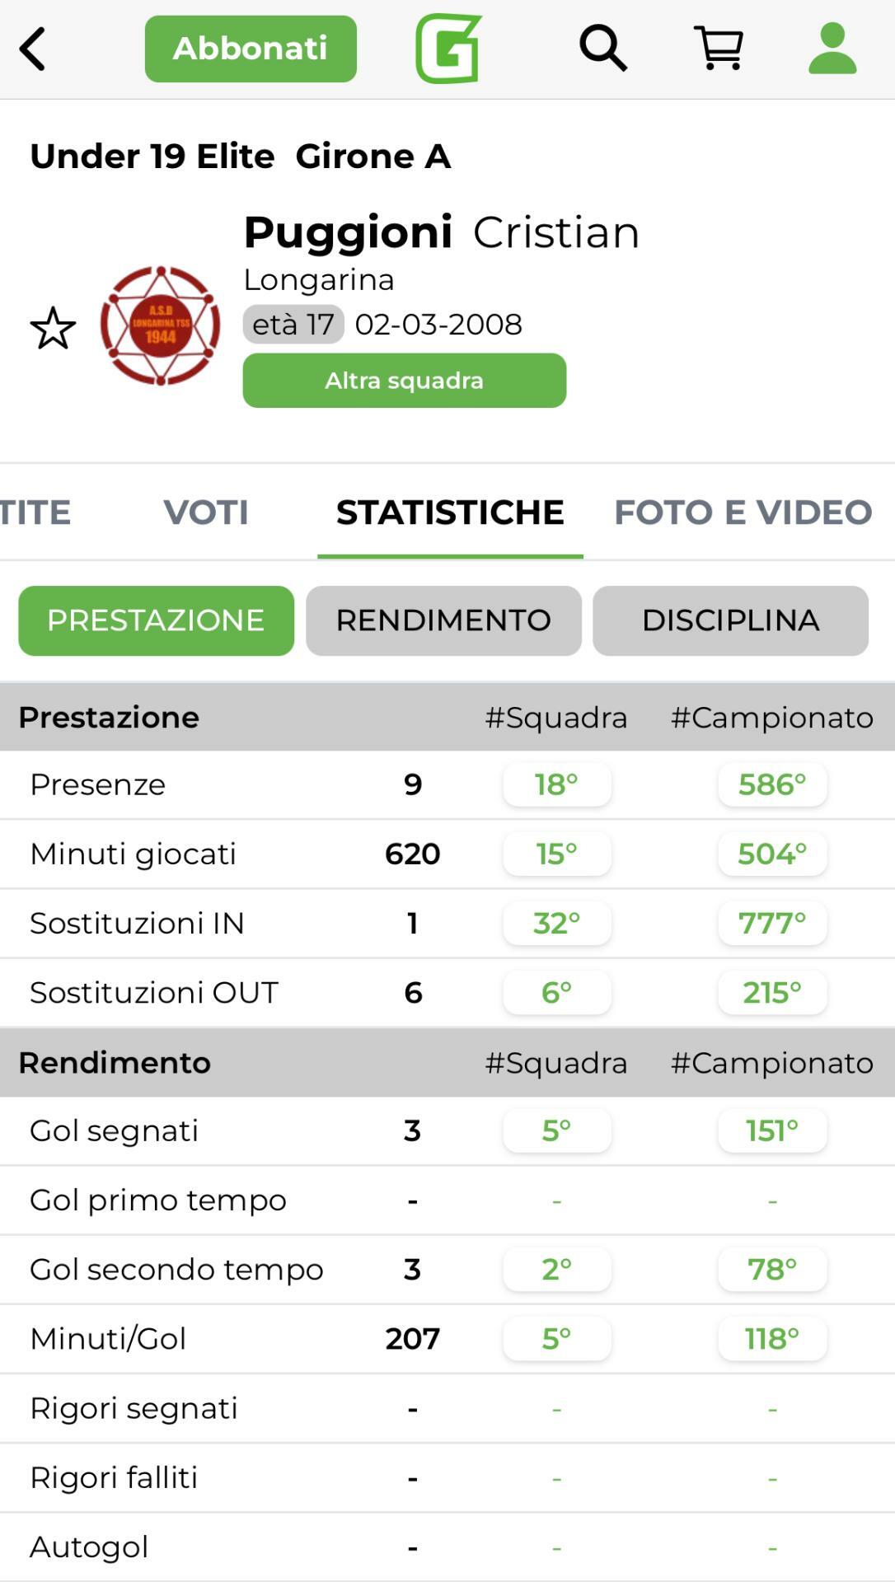This screenshot has width=895, height=1582.
Task: Tap the 151° Gol segnati championship ranking
Action: tap(772, 1130)
